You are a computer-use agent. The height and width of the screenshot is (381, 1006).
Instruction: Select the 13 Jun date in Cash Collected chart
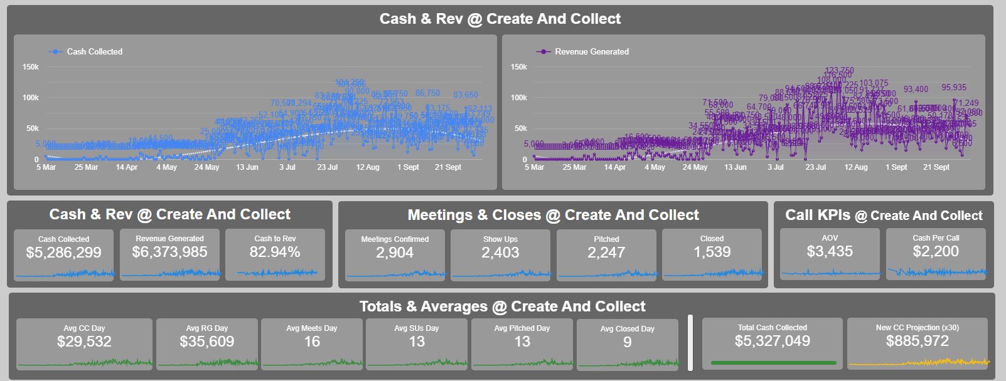click(x=247, y=167)
